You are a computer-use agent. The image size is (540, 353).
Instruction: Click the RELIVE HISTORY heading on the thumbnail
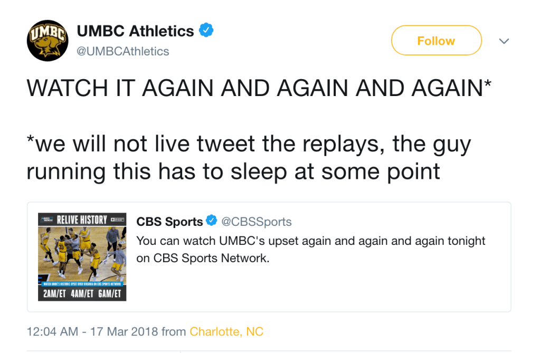tap(82, 219)
